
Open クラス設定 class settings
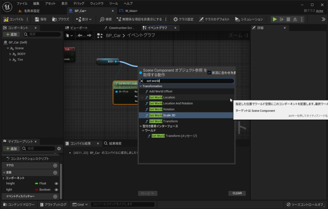tap(183, 19)
